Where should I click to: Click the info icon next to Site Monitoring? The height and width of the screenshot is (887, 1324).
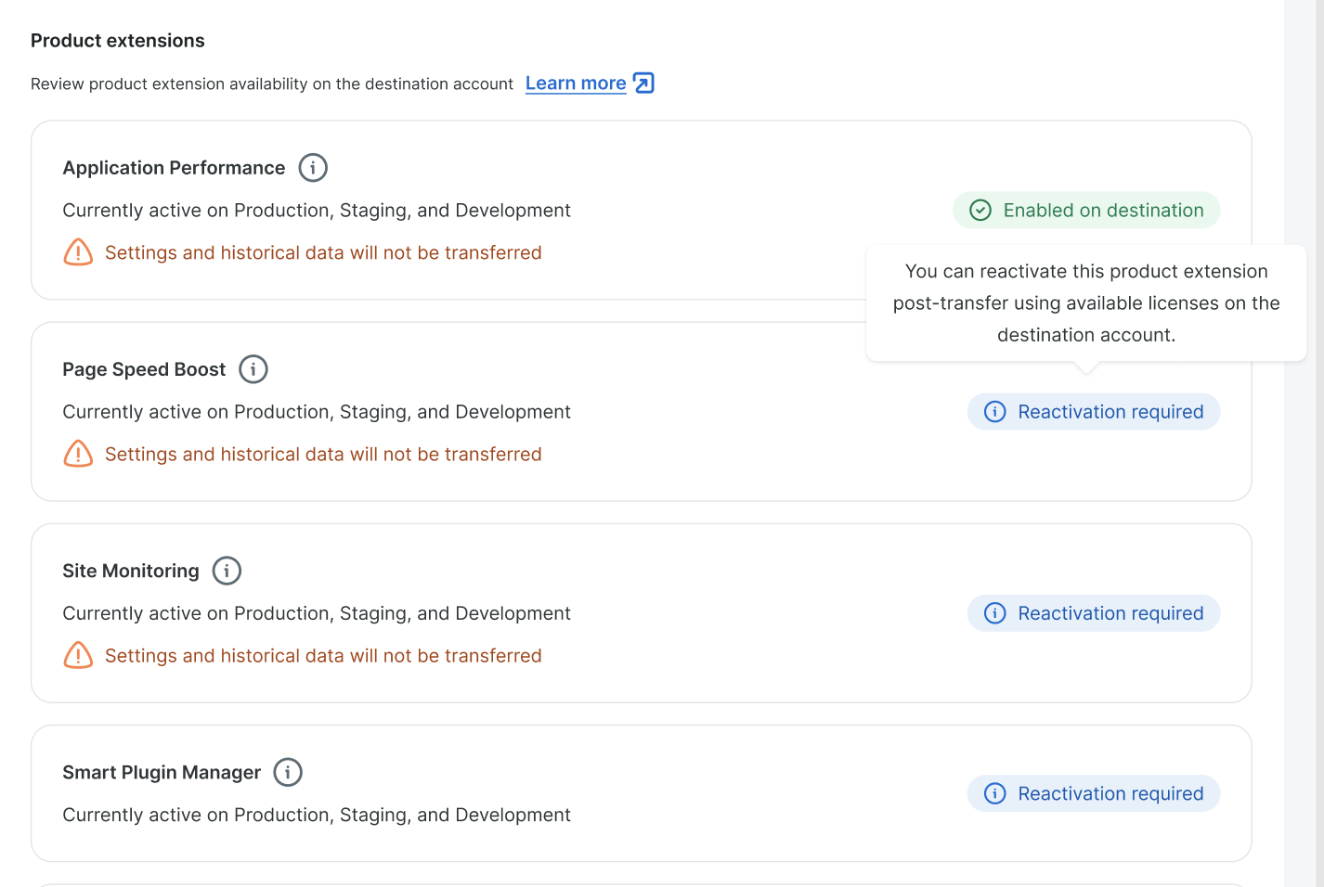[x=227, y=571]
